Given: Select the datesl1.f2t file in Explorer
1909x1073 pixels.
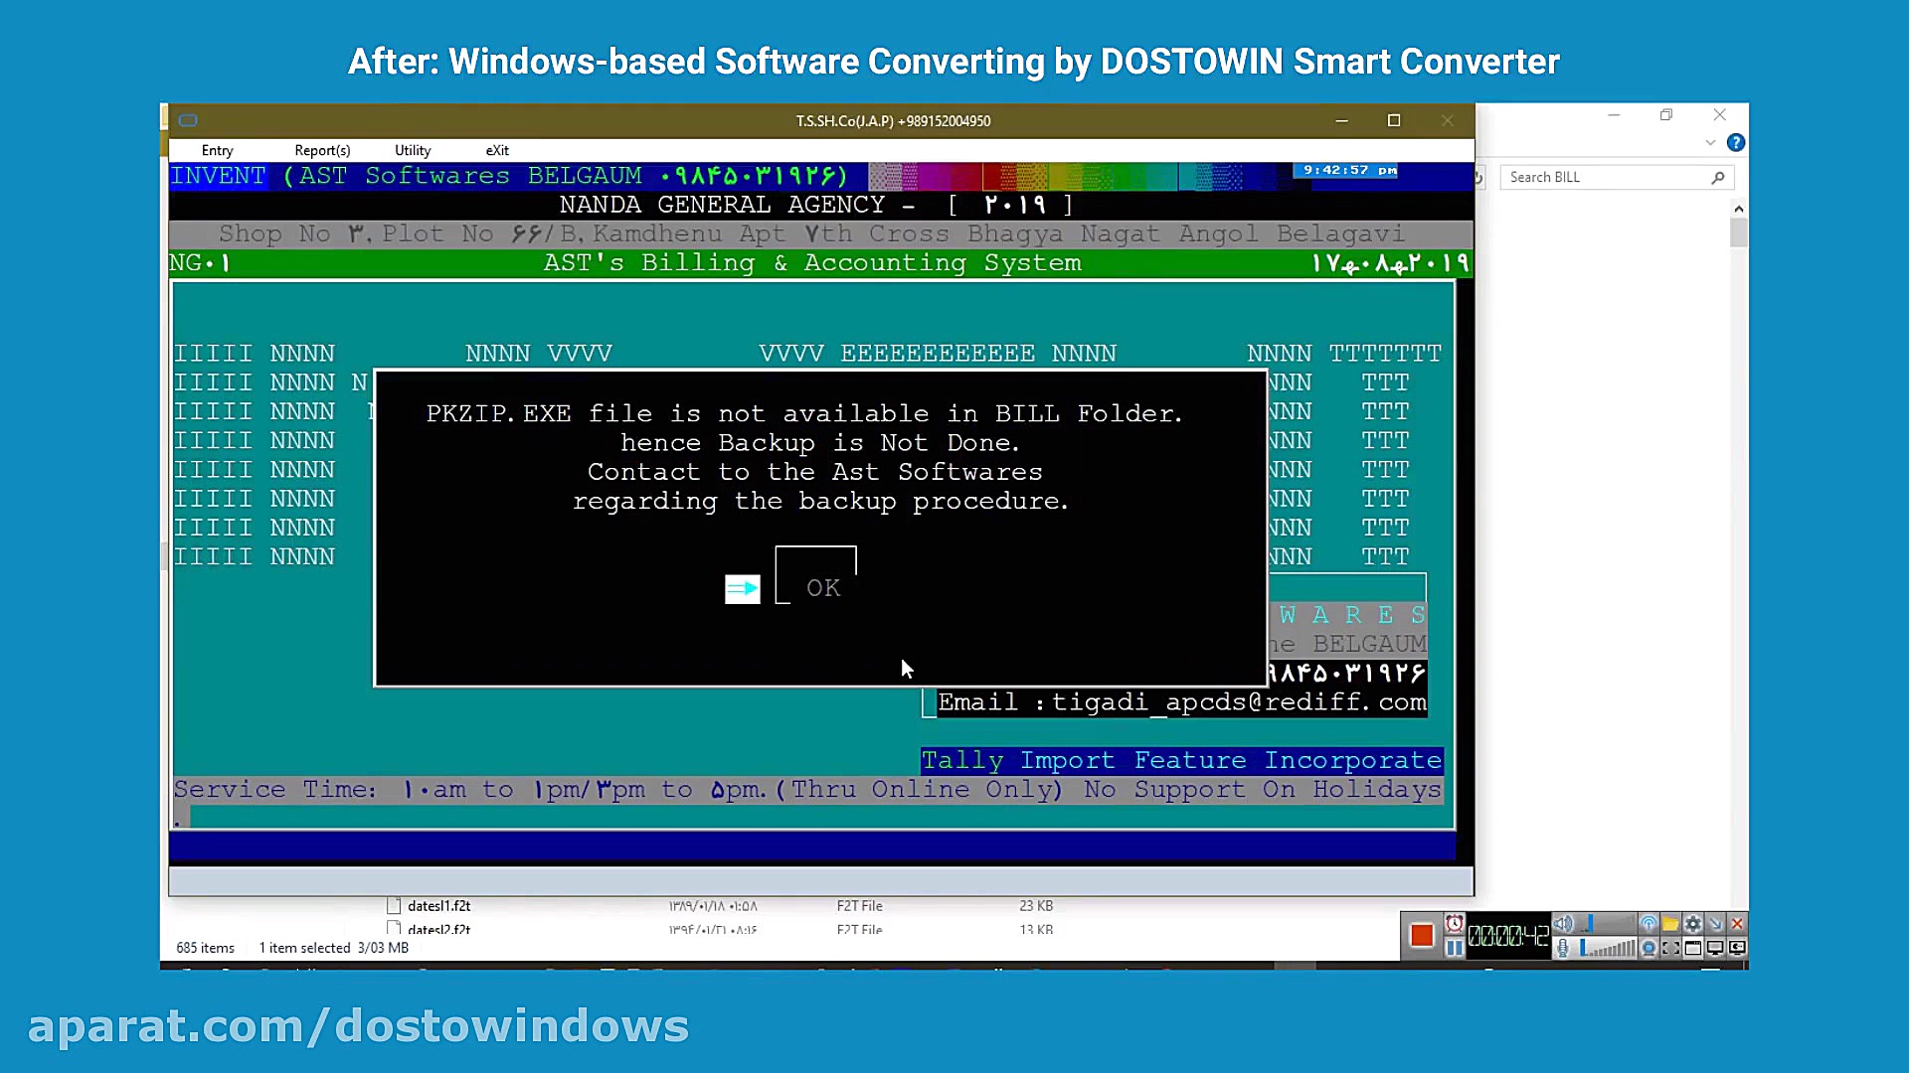Looking at the screenshot, I should (x=438, y=905).
